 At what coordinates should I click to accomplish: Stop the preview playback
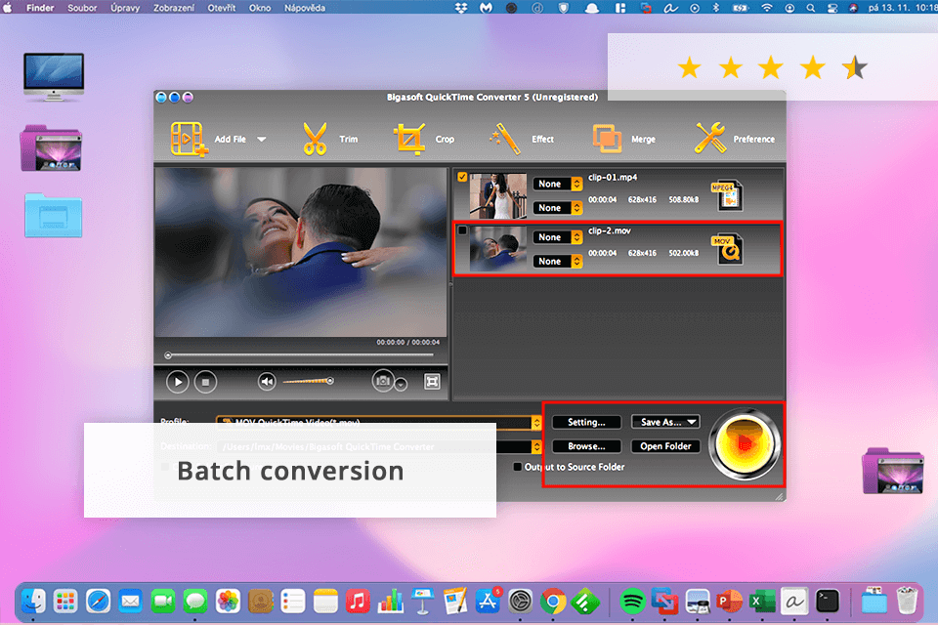coord(206,382)
